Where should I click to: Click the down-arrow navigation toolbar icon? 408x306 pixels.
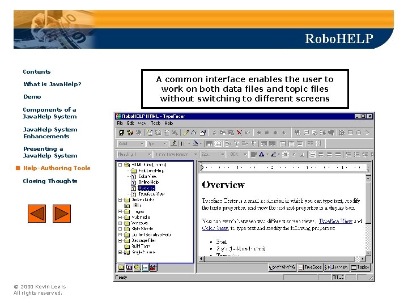(284, 133)
